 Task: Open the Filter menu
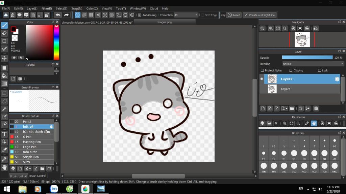point(47,8)
